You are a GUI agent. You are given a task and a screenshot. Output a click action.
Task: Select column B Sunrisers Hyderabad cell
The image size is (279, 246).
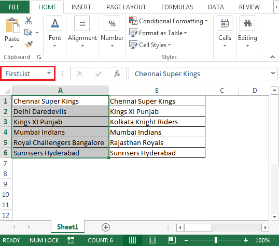pyautogui.click(x=157, y=153)
